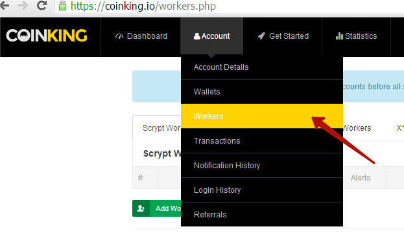
Task: Open the Dashboard nav item
Action: [x=141, y=36]
